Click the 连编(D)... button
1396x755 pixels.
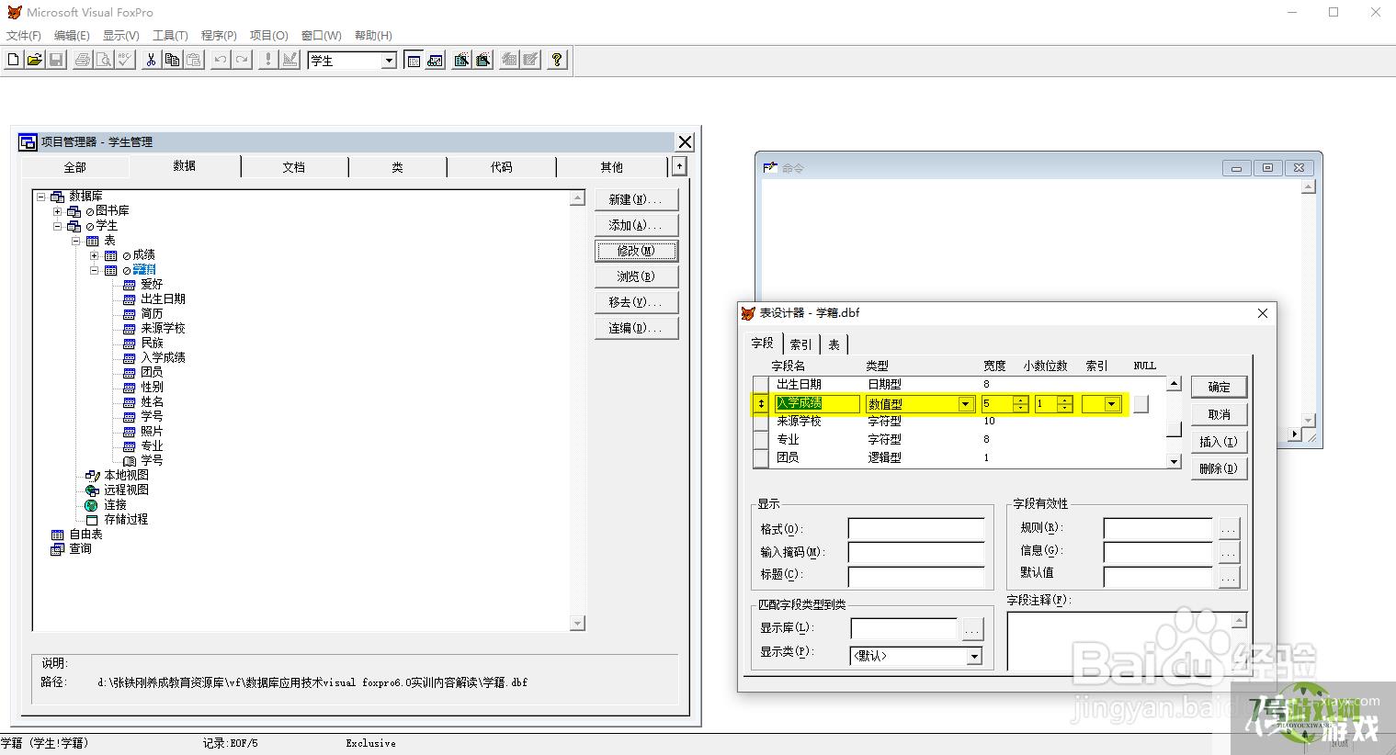pos(636,328)
